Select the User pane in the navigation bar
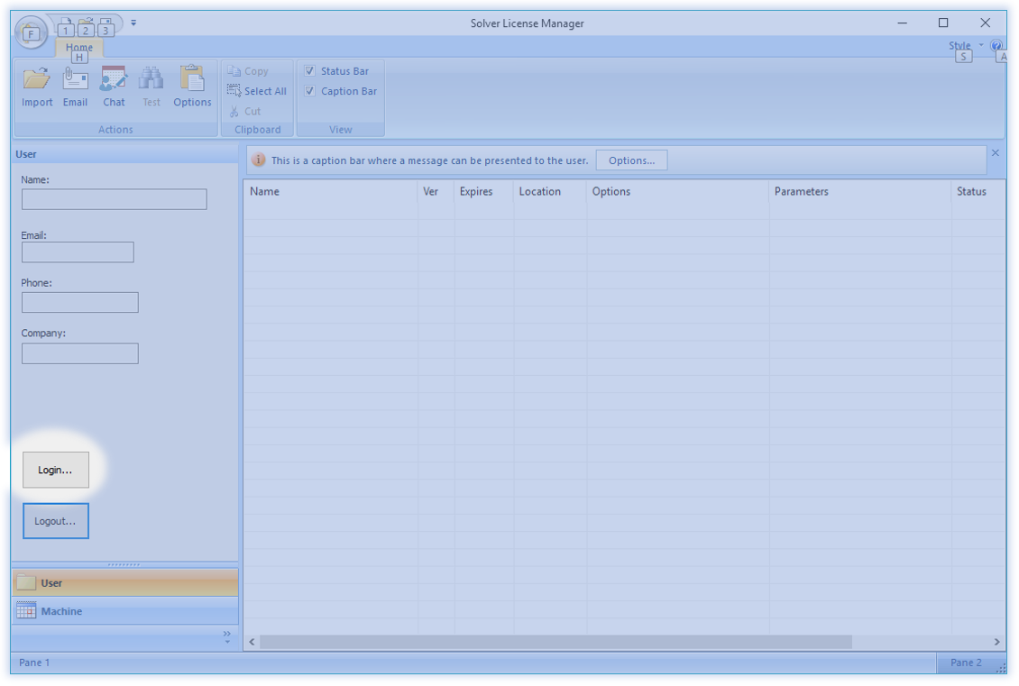The image size is (1019, 686). tap(124, 583)
